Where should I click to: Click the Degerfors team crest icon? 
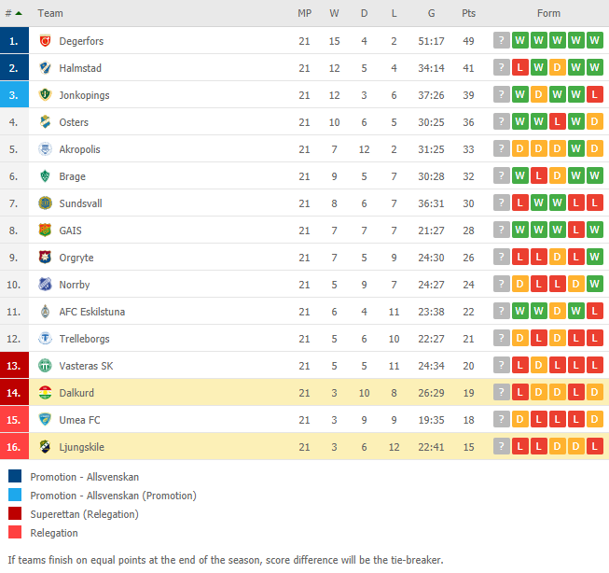(x=45, y=40)
